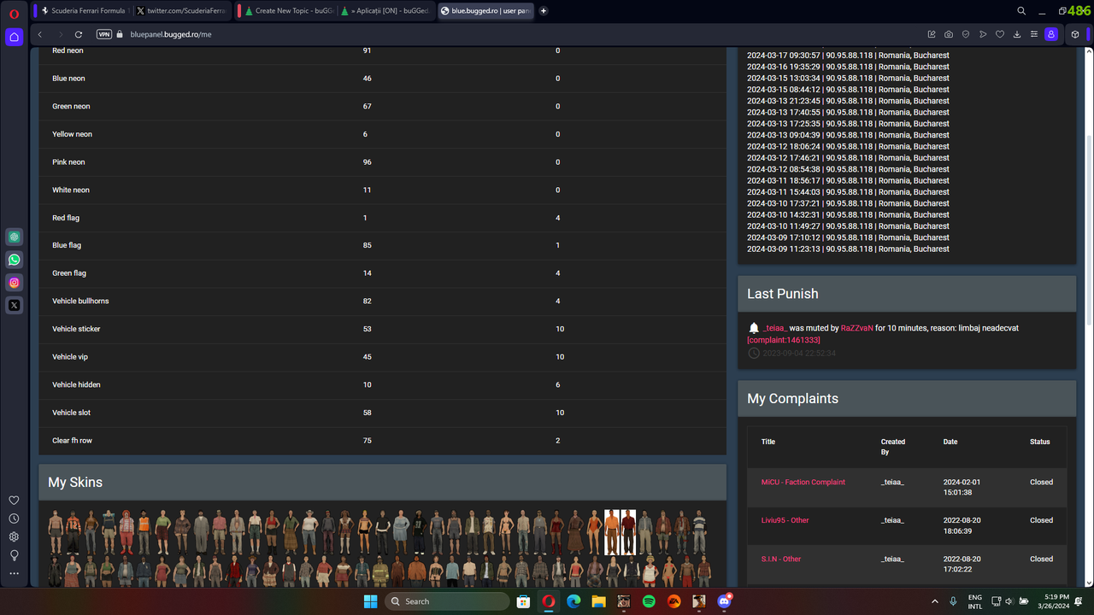Screen dimensions: 1094x615
Task: Open the downloads icon in toolbar
Action: coord(1017,34)
